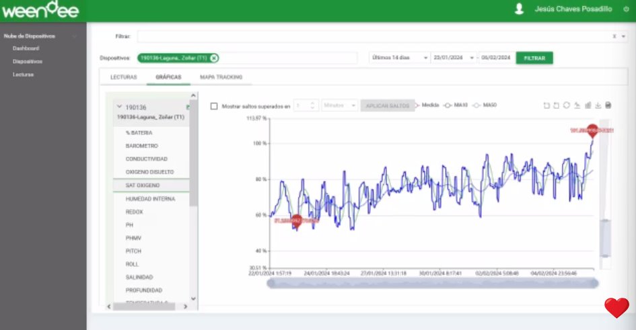Viewport: 636px width, 330px height.
Task: Select HUMEDAD INTERNA in the sensor list
Action: 151,199
